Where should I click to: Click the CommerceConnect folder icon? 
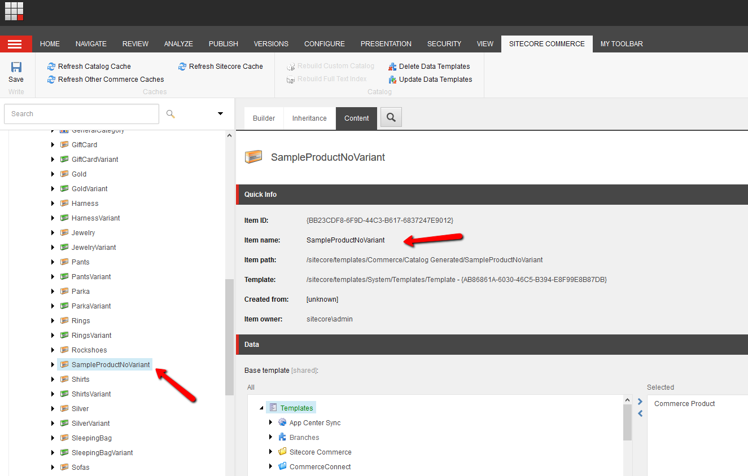[x=282, y=466]
